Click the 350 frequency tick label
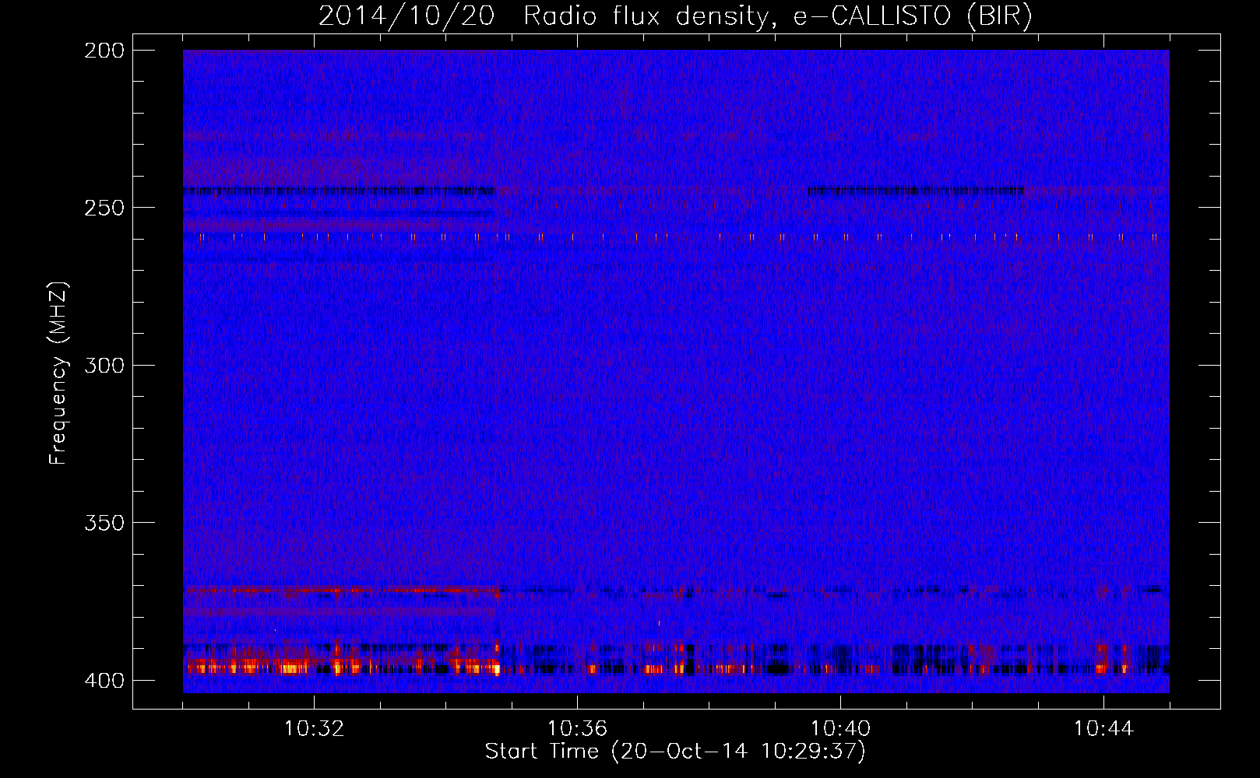Screen dimensions: 1260x778 pos(104,523)
